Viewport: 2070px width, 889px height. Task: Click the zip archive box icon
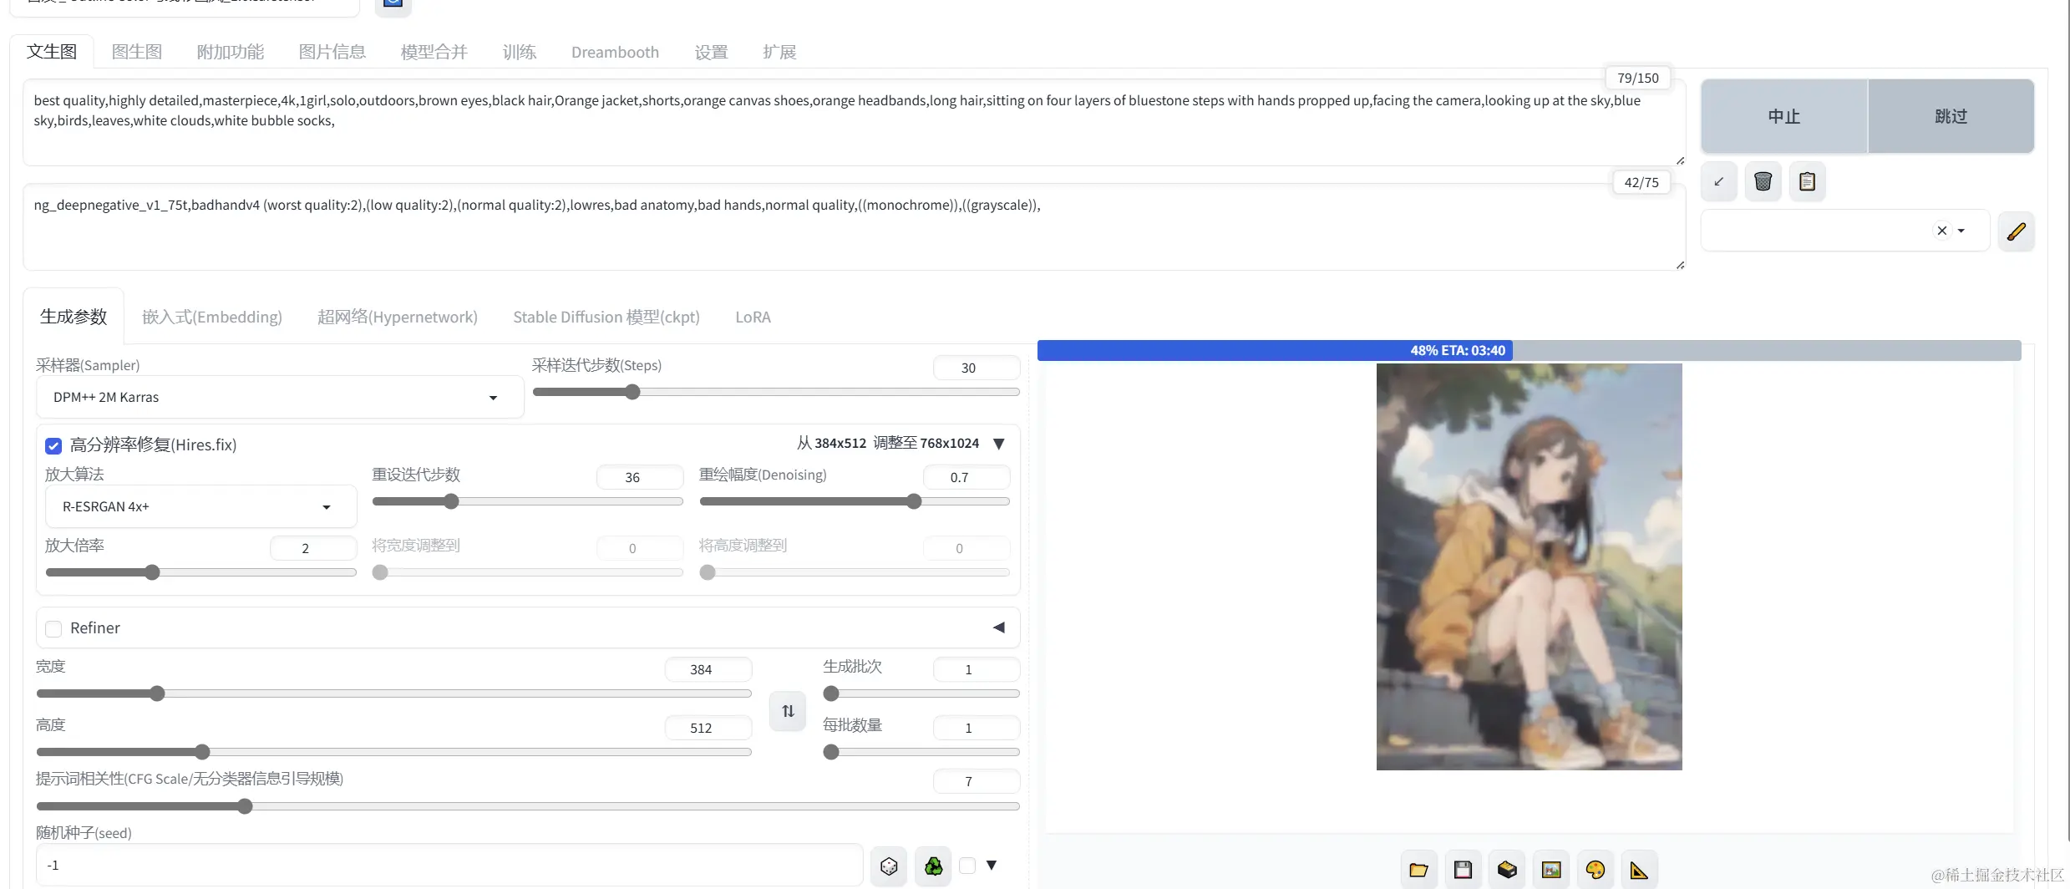pos(1507,870)
